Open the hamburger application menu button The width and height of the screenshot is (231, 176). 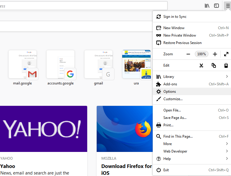click(228, 6)
